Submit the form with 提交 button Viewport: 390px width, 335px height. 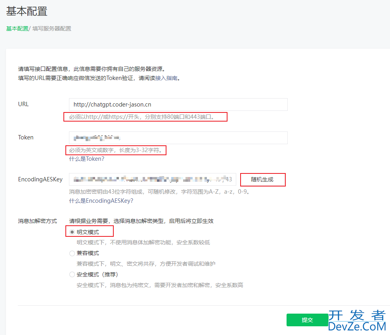tap(307, 320)
